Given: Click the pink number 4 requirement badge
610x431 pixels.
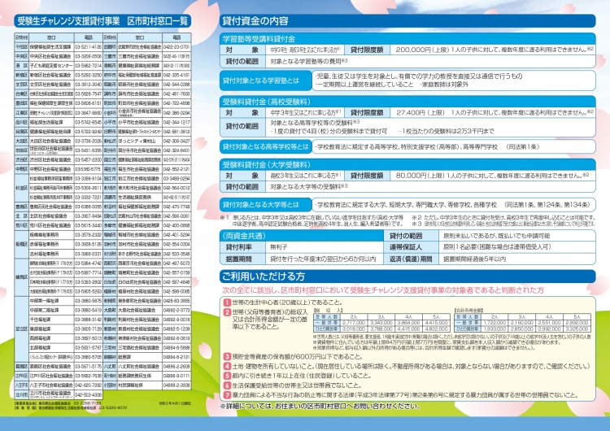Looking at the screenshot, I should [x=226, y=366].
